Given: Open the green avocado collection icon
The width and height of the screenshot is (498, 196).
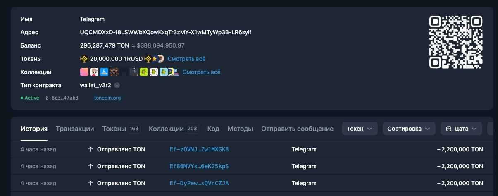Looking at the screenshot, I should pyautogui.click(x=144, y=72).
